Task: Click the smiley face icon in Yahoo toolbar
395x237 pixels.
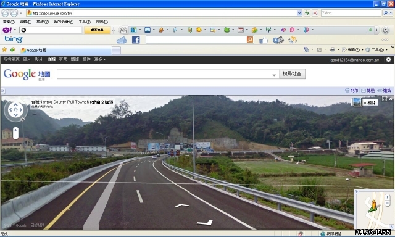Action: click(199, 30)
